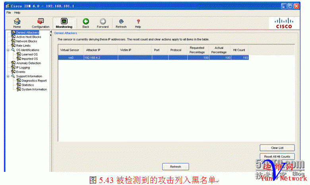
Task: Click the IP Logging tree icon
Action: pyautogui.click(x=14, y=67)
